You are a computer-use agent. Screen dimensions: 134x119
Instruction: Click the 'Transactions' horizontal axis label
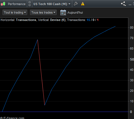click(x=26, y=20)
